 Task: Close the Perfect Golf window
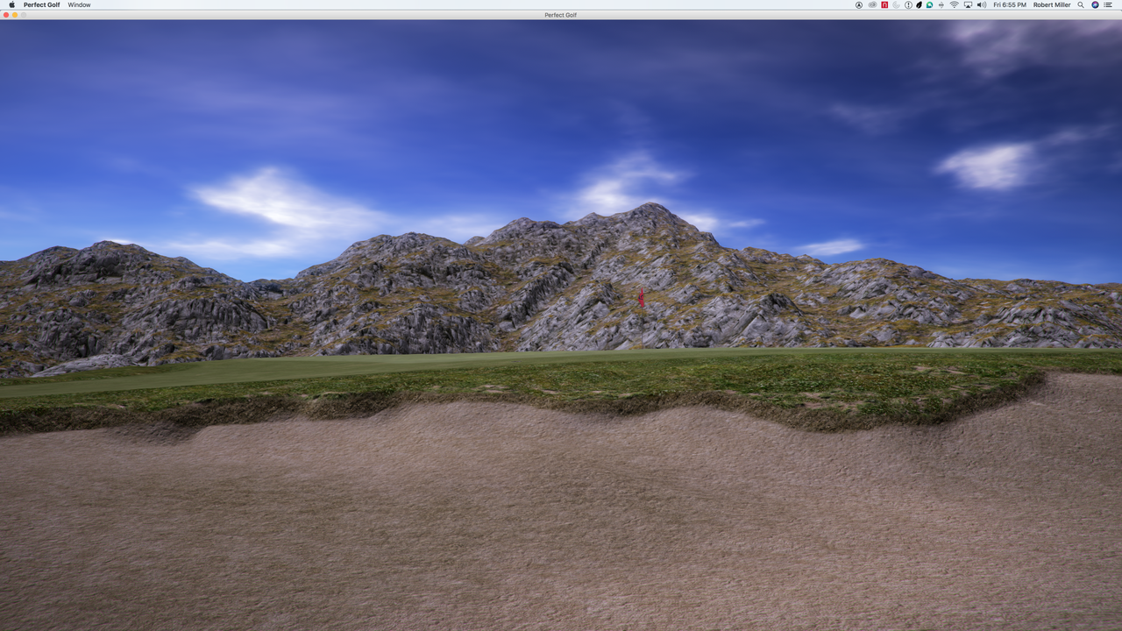pos(5,15)
